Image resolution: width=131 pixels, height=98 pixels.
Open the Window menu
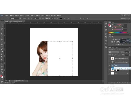coord(53,15)
